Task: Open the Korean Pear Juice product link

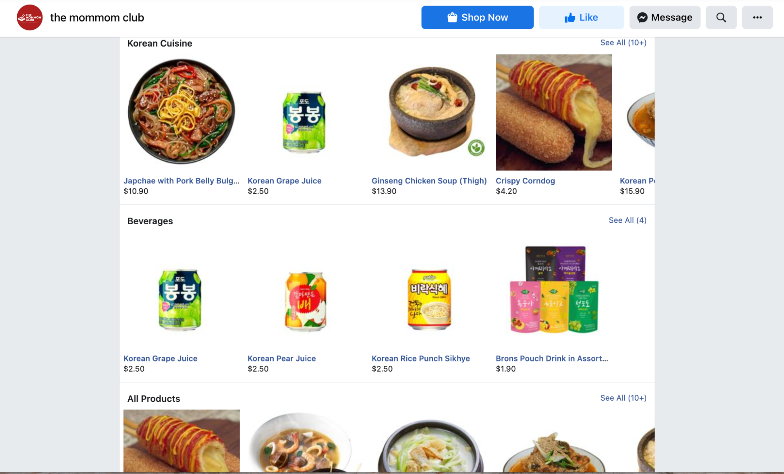Action: coord(281,358)
